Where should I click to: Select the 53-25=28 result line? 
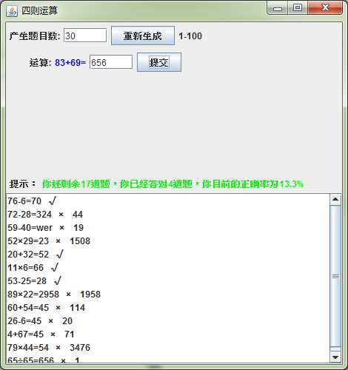(x=35, y=281)
